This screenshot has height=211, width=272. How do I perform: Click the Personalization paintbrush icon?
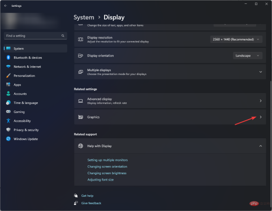tap(8, 76)
